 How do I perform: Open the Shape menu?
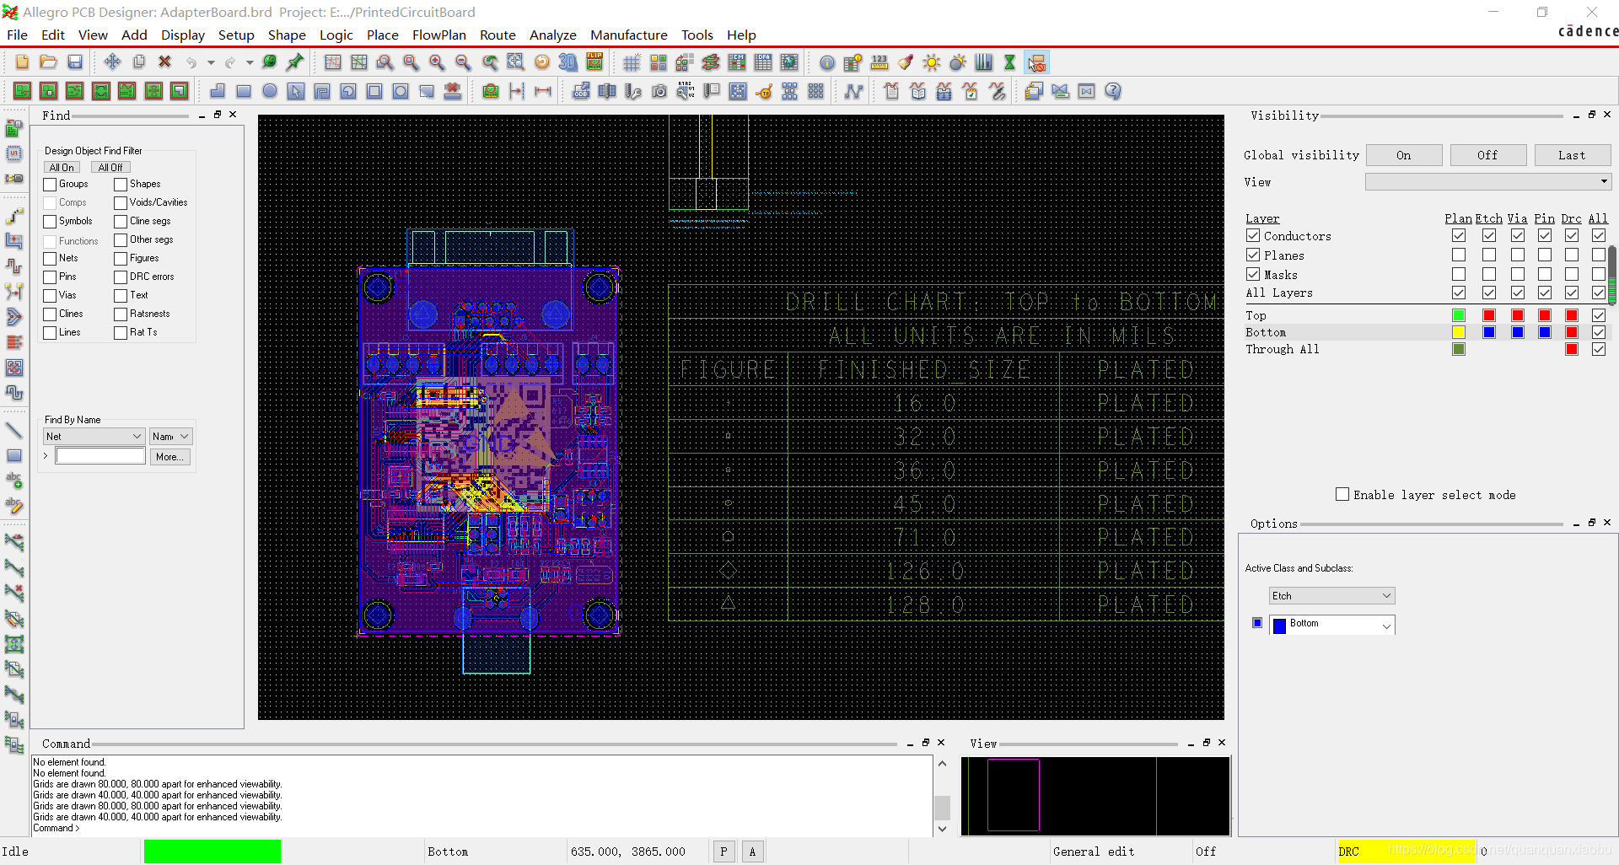pyautogui.click(x=287, y=35)
